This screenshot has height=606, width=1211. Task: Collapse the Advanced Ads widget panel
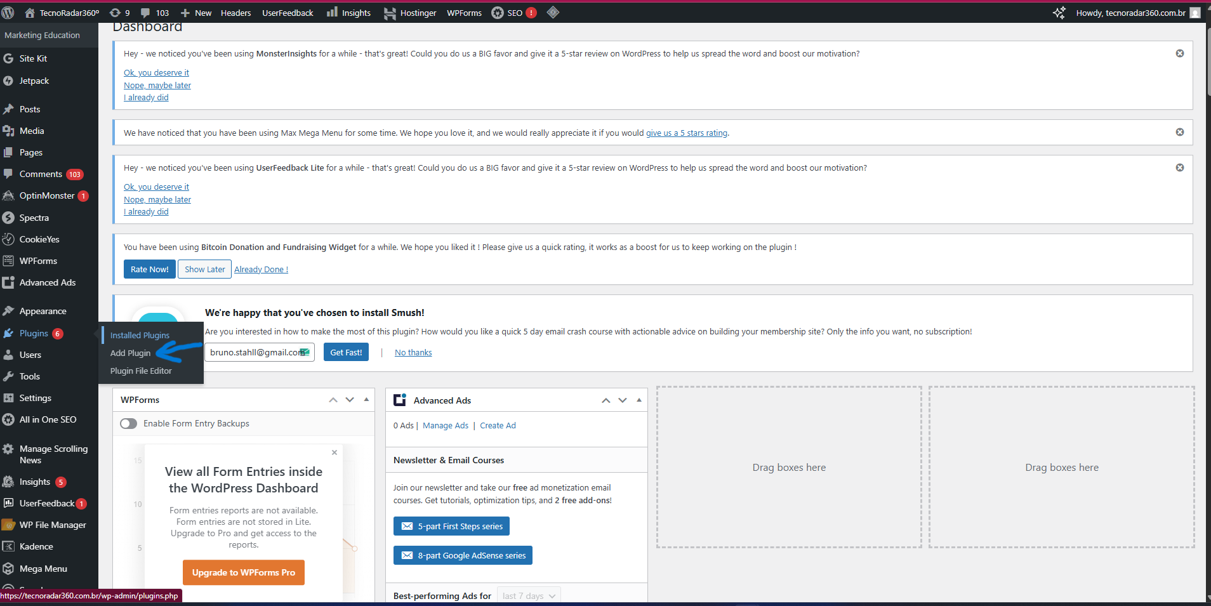639,400
